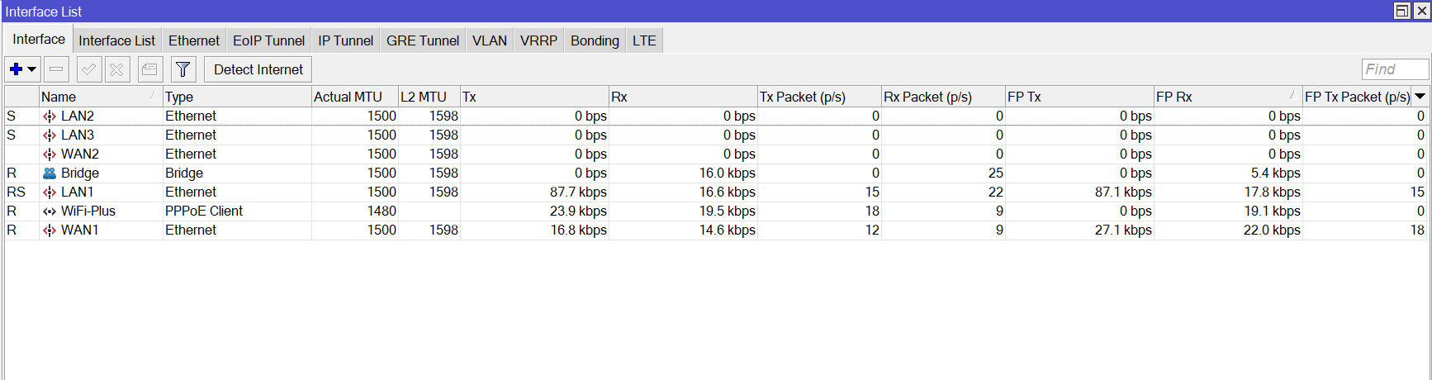
Task: Select the Bridge interface icon
Action: click(x=50, y=173)
